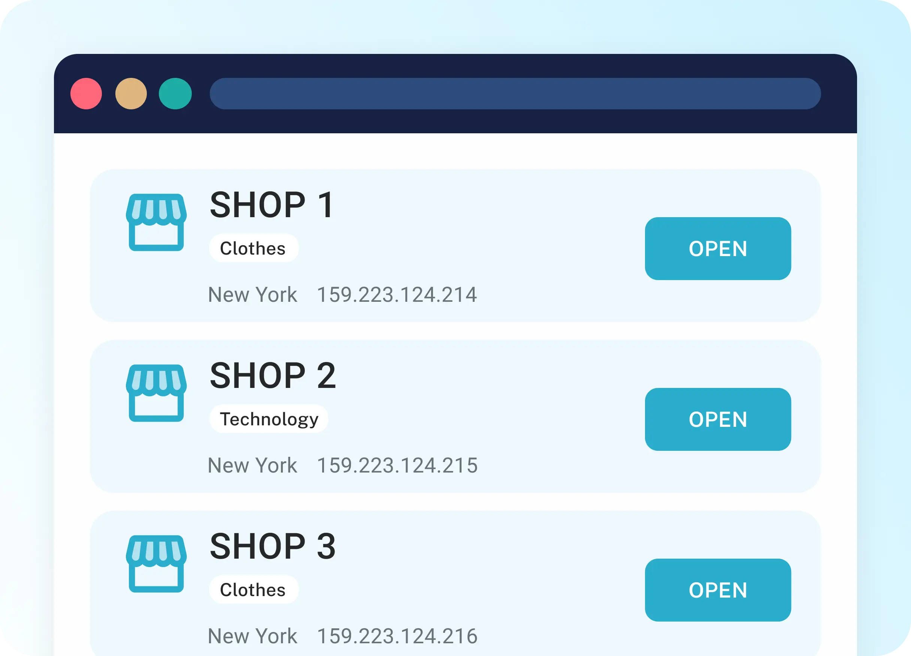Click the storefront icon for Shop 1
The height and width of the screenshot is (656, 911).
(x=156, y=222)
